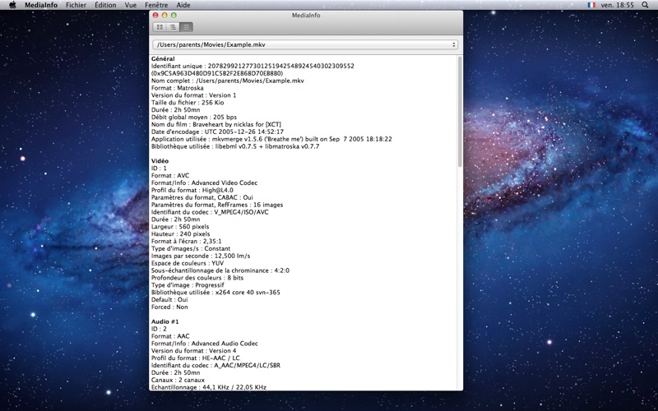
Task: Click the 'CABAC : Oui' line
Action: (202, 197)
